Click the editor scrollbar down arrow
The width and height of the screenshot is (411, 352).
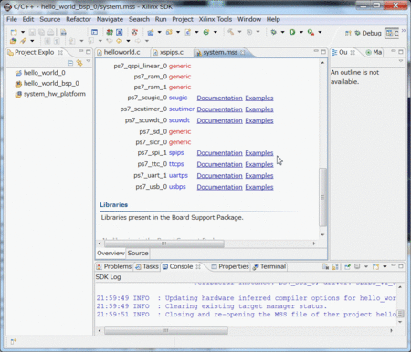[x=322, y=234]
